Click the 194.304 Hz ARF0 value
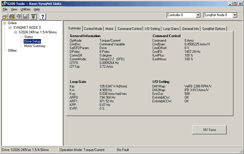 [x=107, y=98]
